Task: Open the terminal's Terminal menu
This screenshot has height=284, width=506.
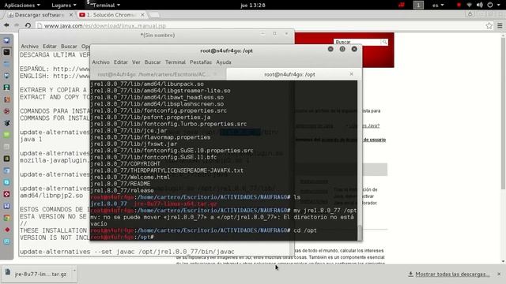Action: (176, 62)
